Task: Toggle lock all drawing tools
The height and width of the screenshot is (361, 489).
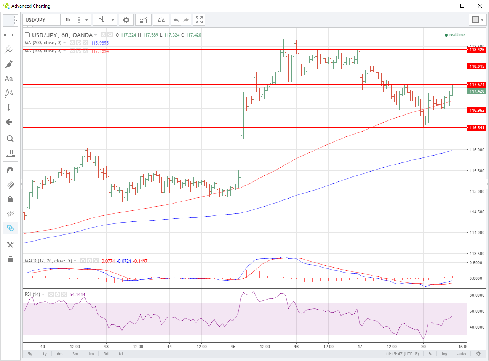Action: (x=10, y=199)
